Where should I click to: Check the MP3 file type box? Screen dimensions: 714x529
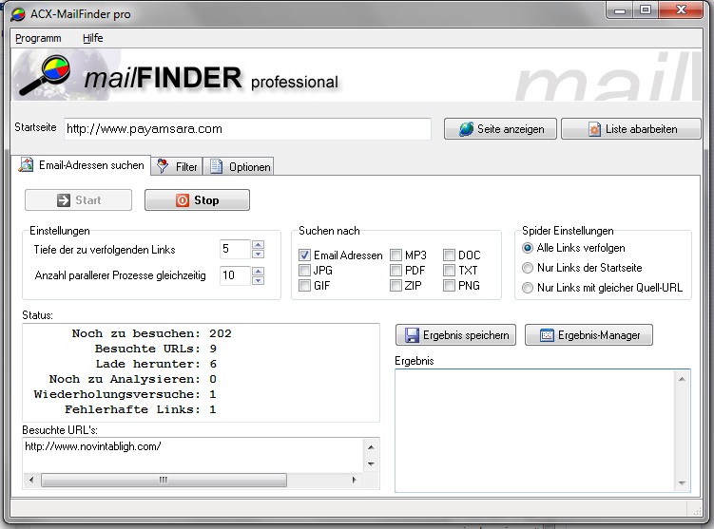tap(396, 255)
